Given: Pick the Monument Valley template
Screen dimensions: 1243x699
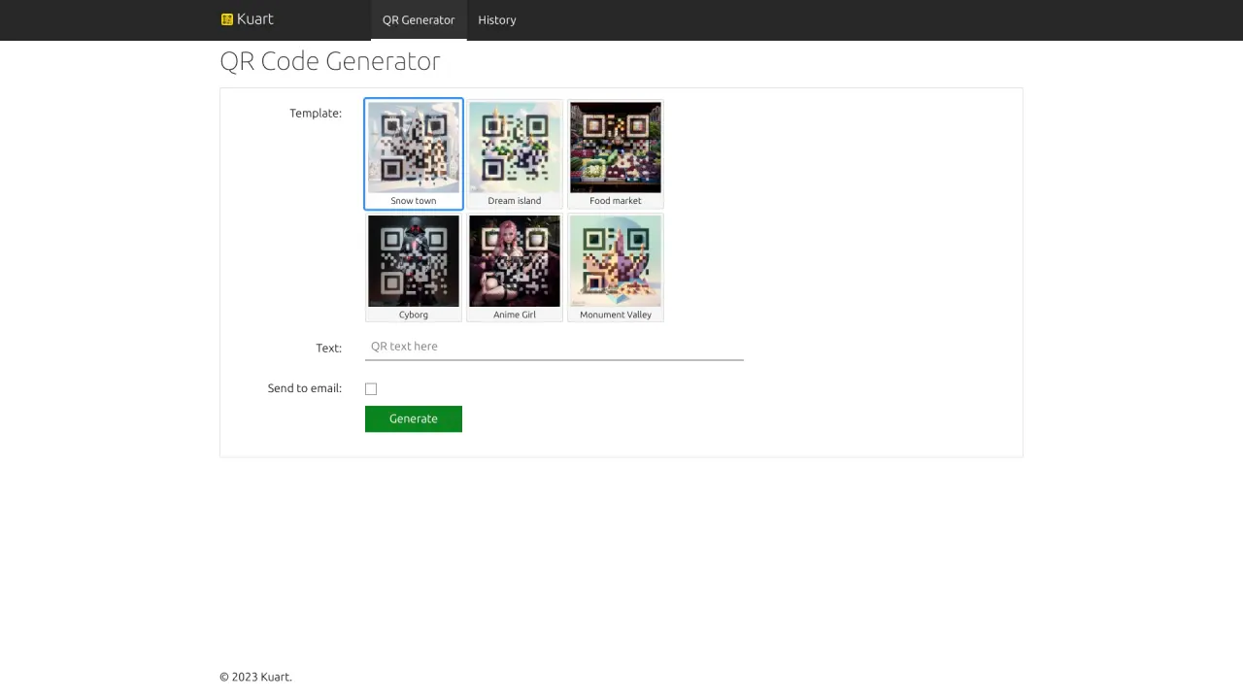Looking at the screenshot, I should click(616, 267).
